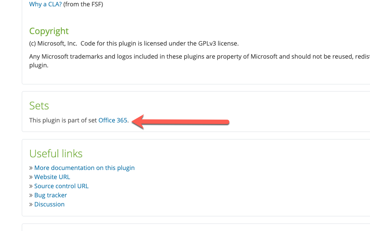Select the Useful links heading

[55, 154]
